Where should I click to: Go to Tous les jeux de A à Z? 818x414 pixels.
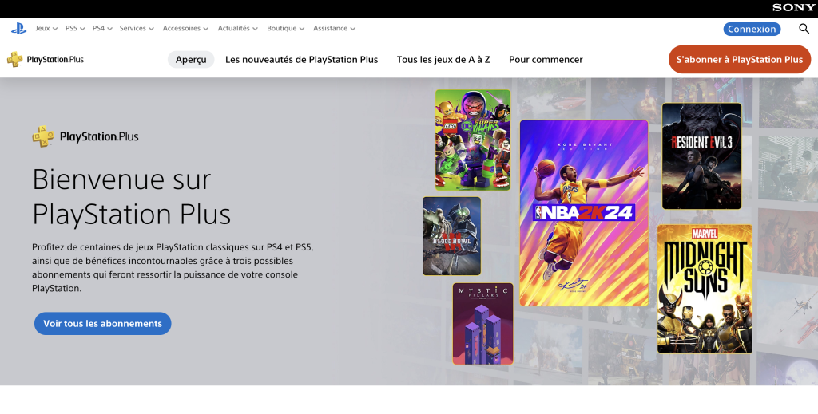443,59
